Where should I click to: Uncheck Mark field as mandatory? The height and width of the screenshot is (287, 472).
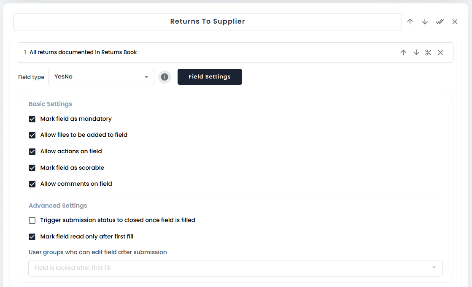click(32, 119)
